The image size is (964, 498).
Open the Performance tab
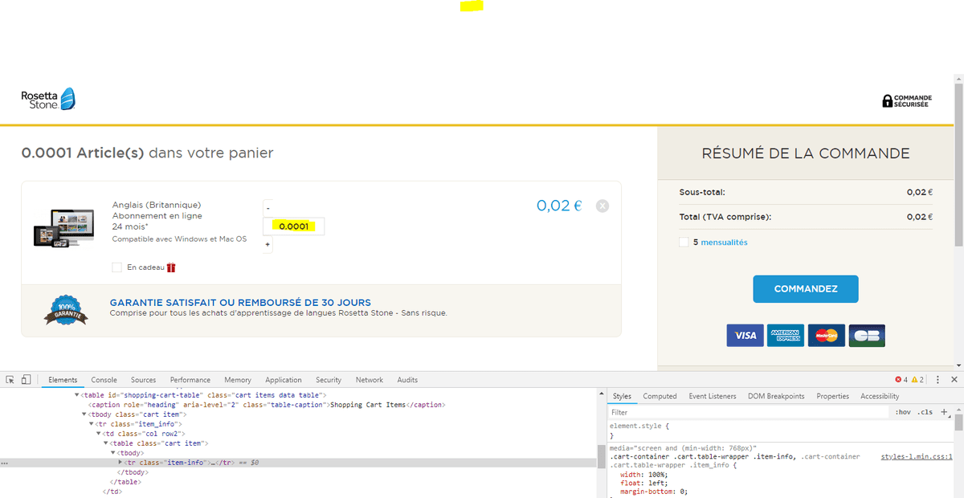pos(190,380)
